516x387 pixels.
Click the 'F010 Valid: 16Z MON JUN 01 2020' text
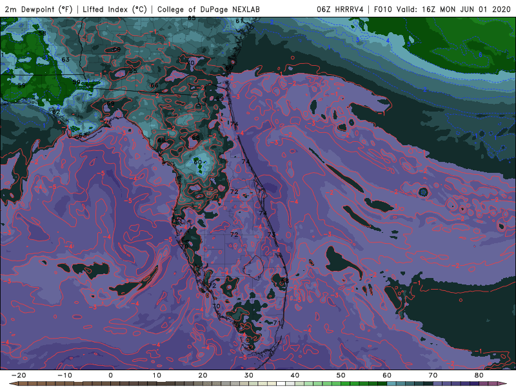442,9
